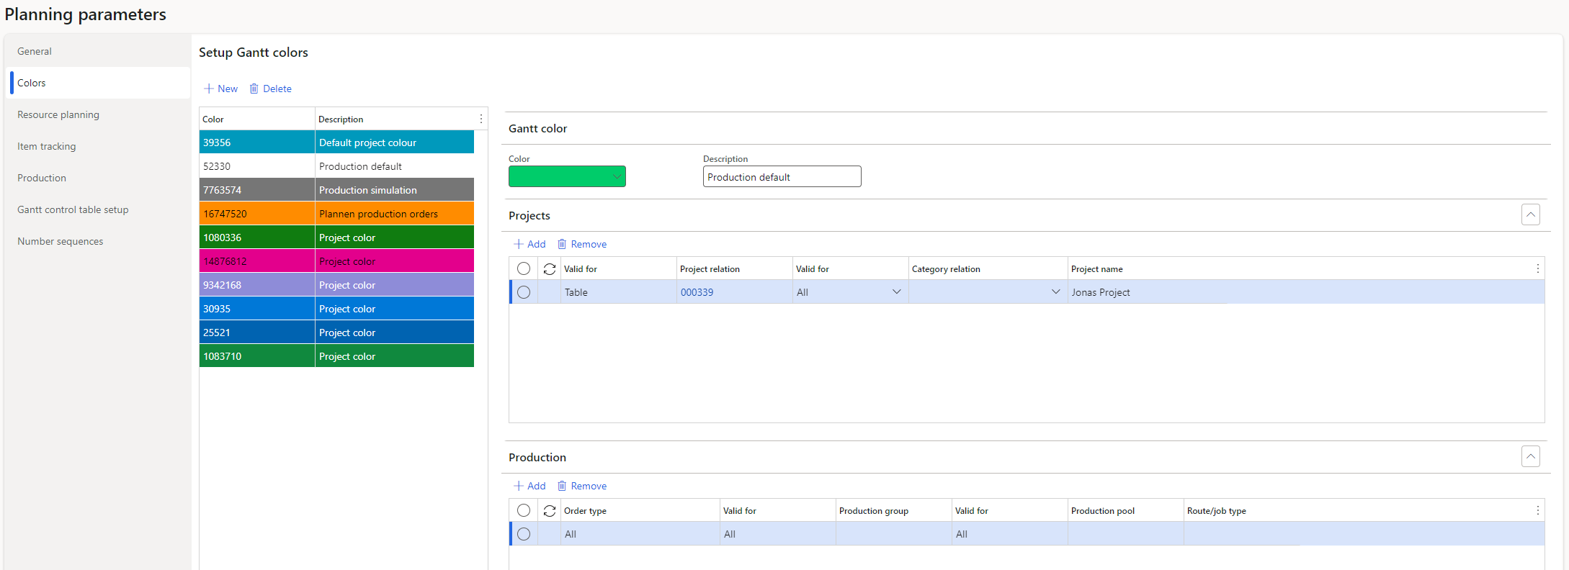Open project relation link 000339
Viewport: 1569px width, 570px height.
(697, 292)
